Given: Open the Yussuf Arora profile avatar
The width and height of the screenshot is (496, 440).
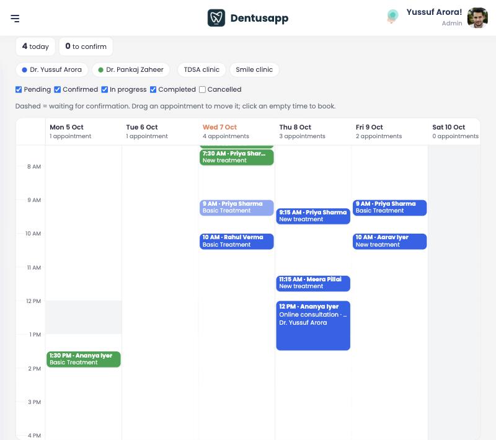Looking at the screenshot, I should 477,18.
